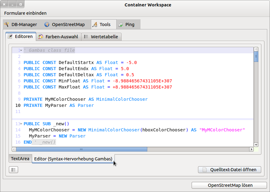Click the palette icon on Farben-Auswahl tab
The height and width of the screenshot is (192, 270).
point(41,37)
